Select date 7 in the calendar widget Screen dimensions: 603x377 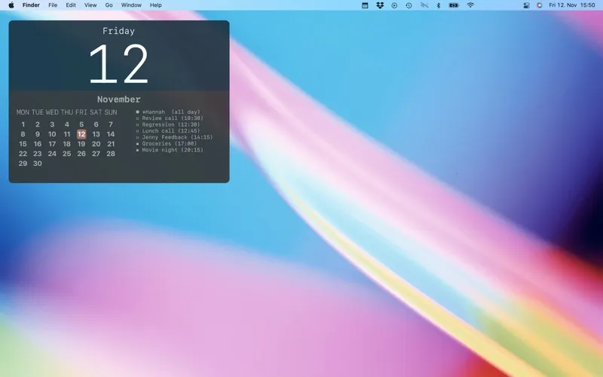coord(111,124)
